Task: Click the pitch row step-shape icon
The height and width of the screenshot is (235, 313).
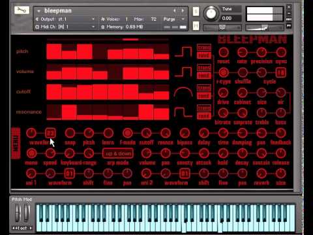Action: click(x=183, y=52)
